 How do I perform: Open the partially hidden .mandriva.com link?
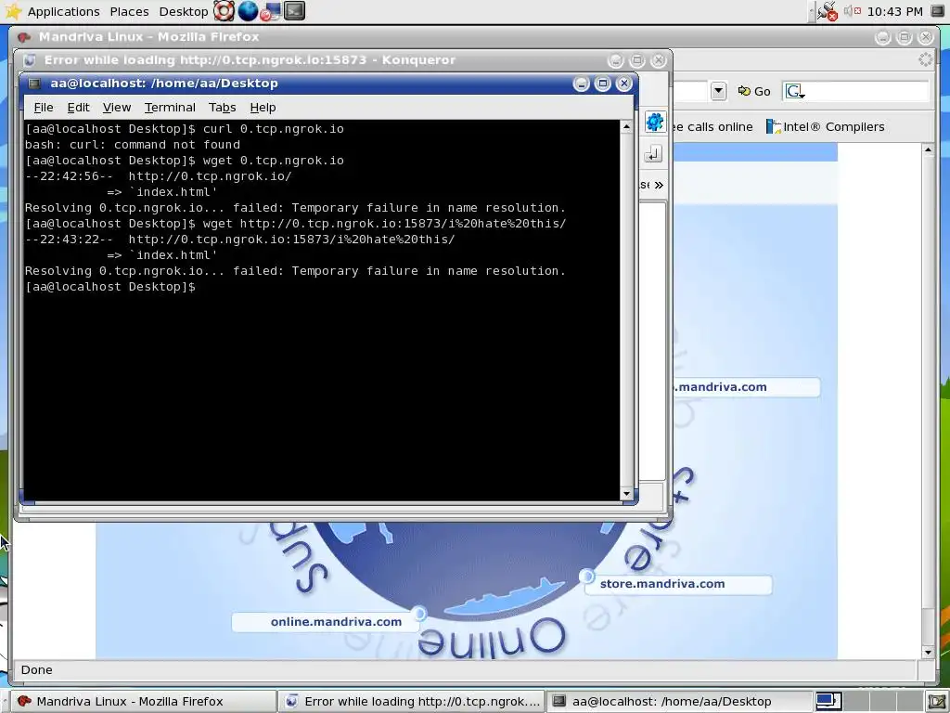click(720, 387)
